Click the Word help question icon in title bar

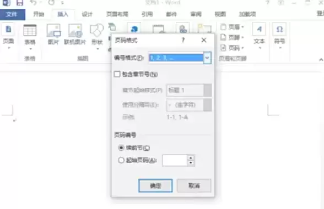point(268,3)
